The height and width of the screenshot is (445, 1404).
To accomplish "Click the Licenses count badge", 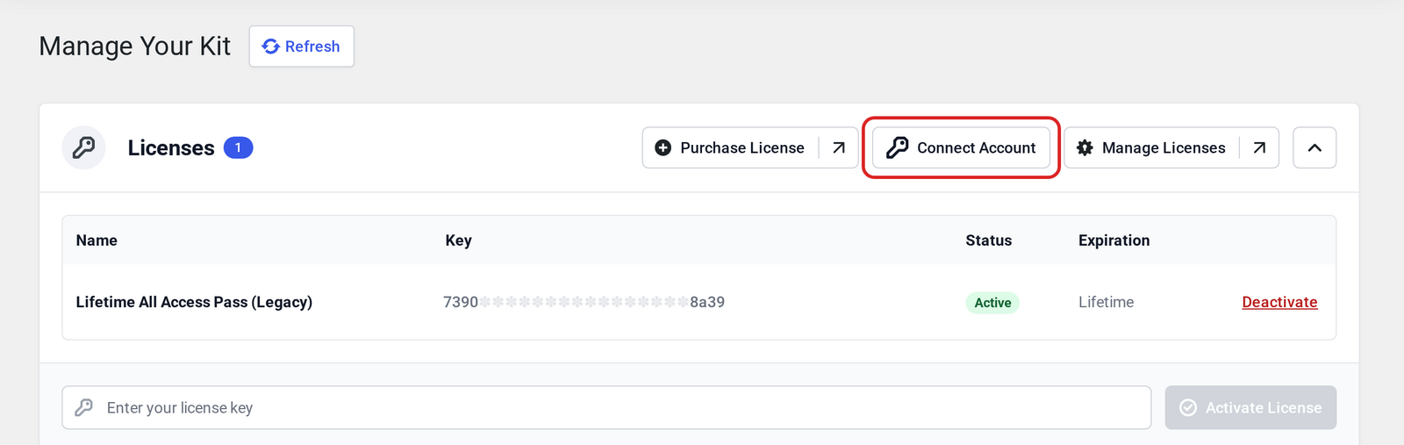I will pyautogui.click(x=238, y=147).
